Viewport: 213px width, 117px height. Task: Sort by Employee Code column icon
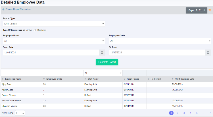tap(44, 79)
